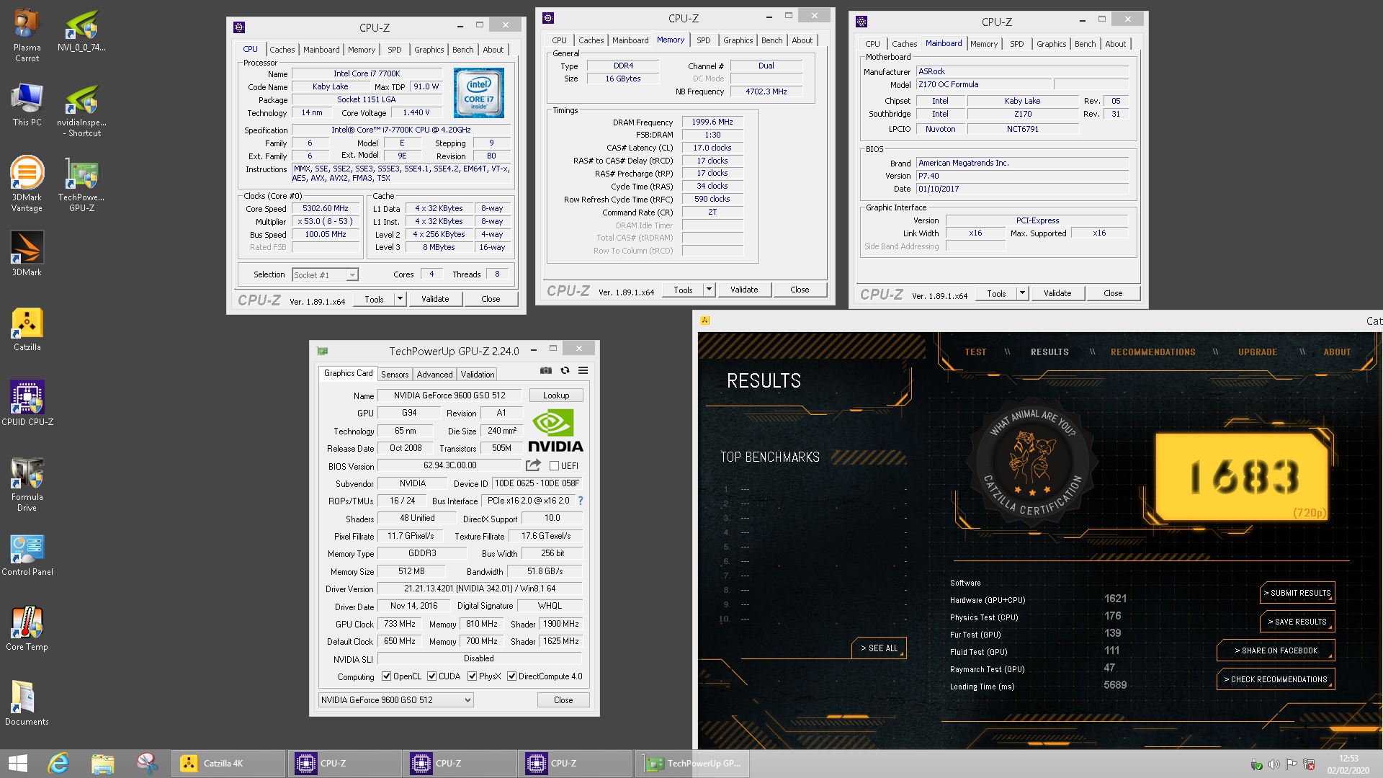
Task: Click Close in Memory tab CPU-Z window
Action: [800, 290]
